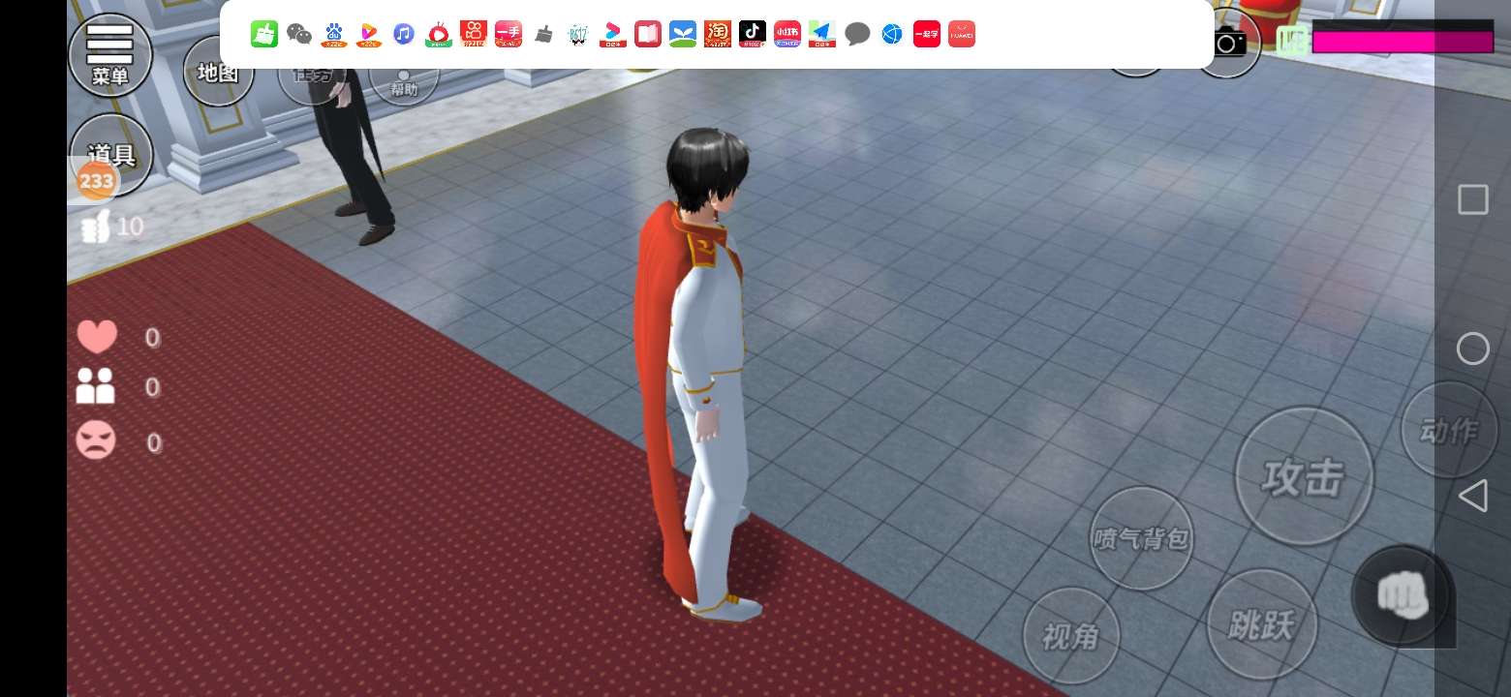Open the blue music note app
The width and height of the screenshot is (1511, 697).
(404, 35)
